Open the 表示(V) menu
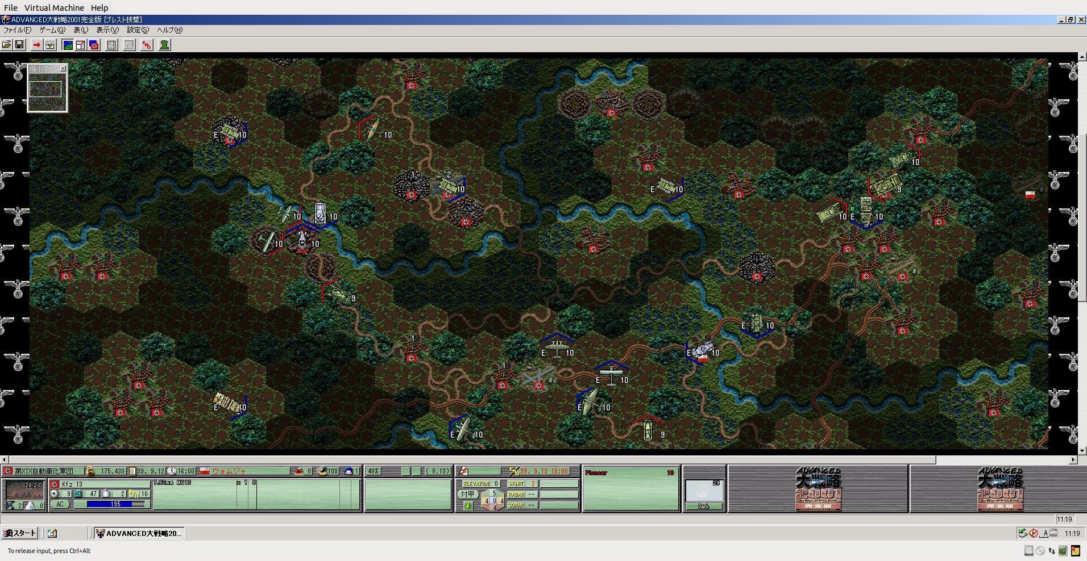 click(107, 30)
